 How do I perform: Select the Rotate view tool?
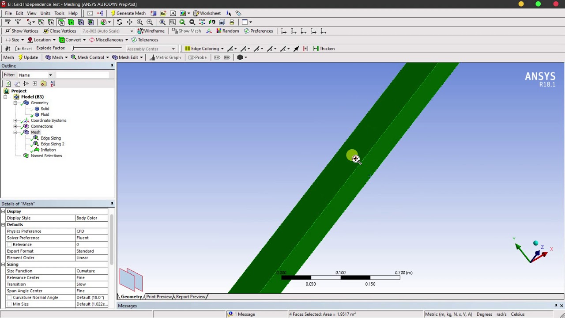tap(120, 22)
